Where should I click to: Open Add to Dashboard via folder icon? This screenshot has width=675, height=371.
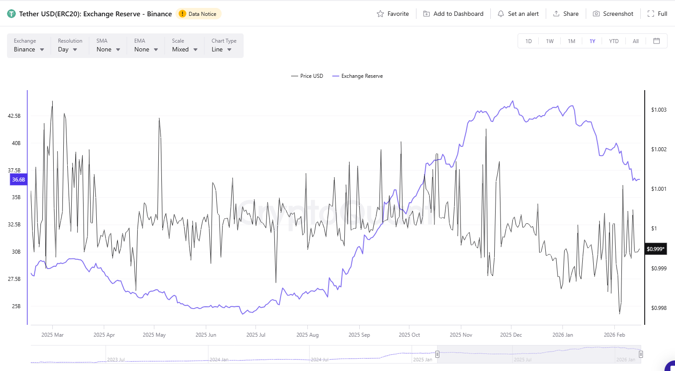[426, 14]
